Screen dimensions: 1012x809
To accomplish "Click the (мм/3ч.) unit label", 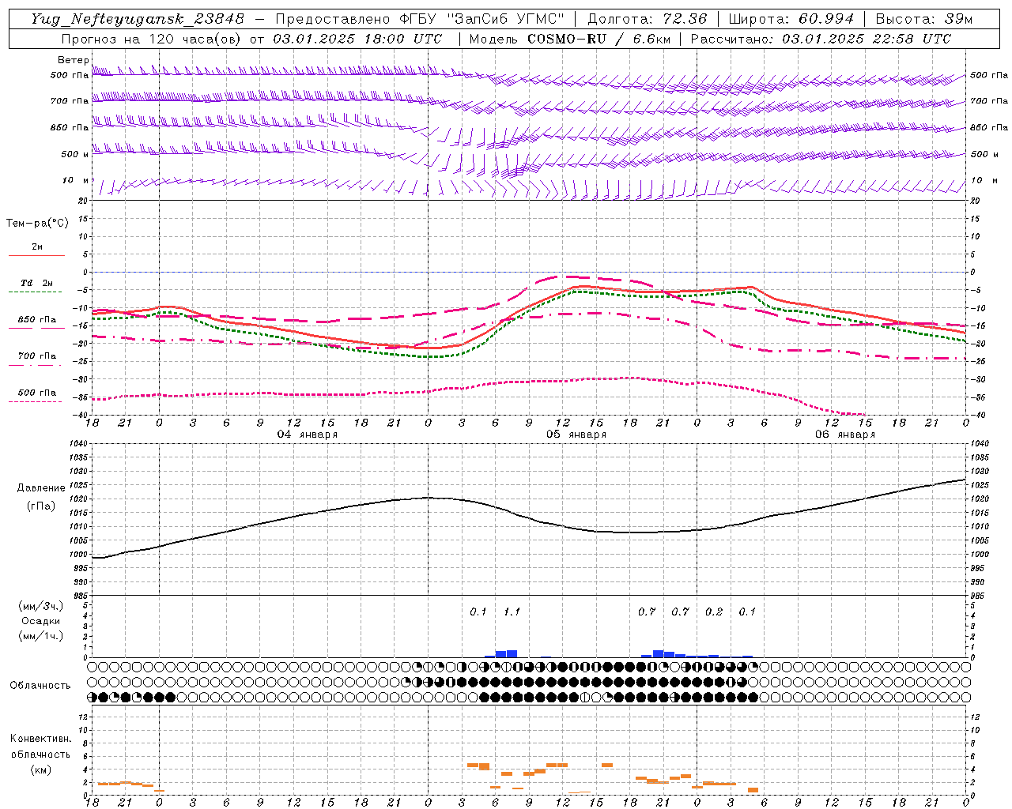I will pos(40,606).
